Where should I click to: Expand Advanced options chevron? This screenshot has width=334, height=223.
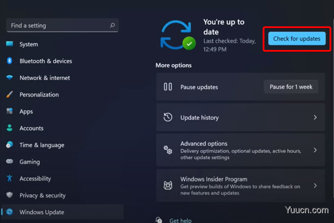coord(315,150)
